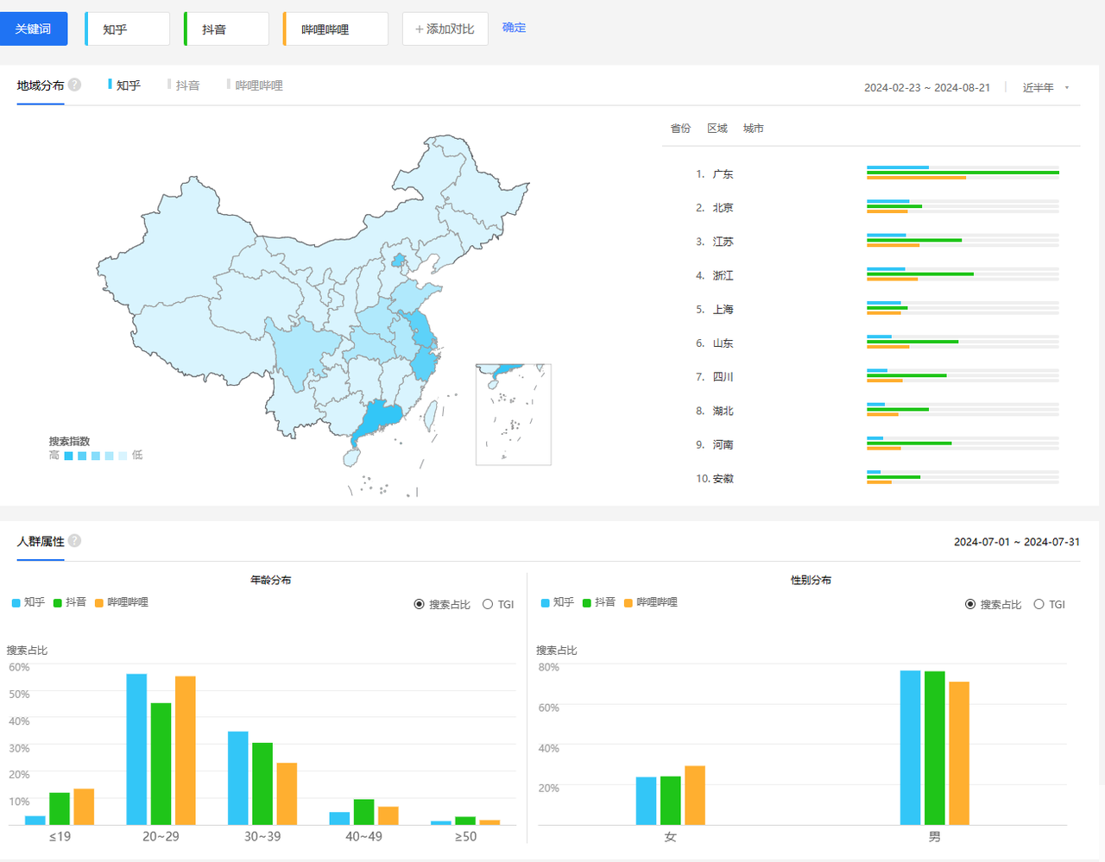
Task: Click the 关键词 button
Action: point(34,28)
